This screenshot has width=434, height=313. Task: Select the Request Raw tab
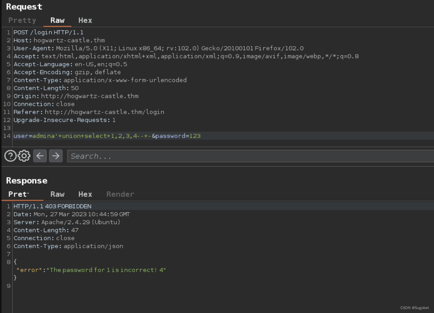(57, 20)
